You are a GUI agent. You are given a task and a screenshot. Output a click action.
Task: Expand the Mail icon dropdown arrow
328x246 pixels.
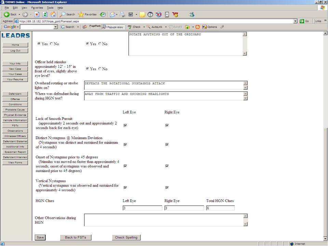click(117, 14)
